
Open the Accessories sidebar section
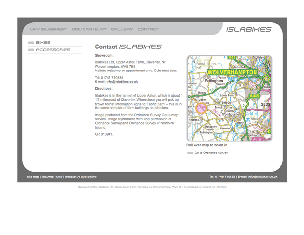(53, 50)
